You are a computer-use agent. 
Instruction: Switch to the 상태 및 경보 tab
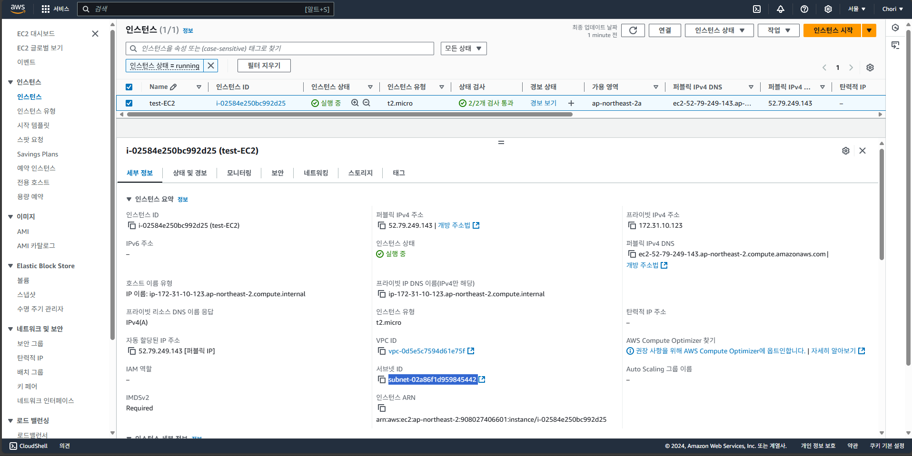(x=190, y=173)
